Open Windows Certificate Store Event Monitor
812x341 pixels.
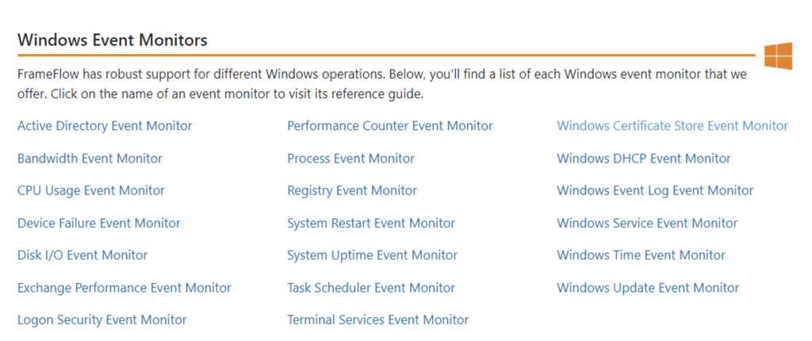[672, 126]
